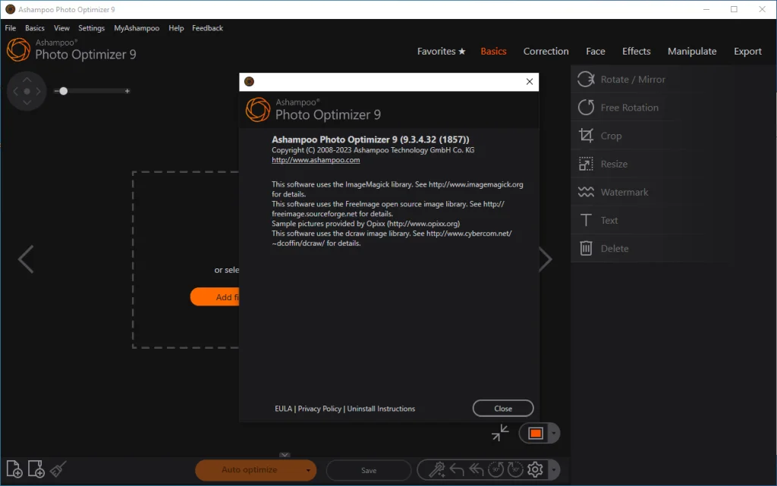Open the File menu
Image resolution: width=777 pixels, height=486 pixels.
11,28
